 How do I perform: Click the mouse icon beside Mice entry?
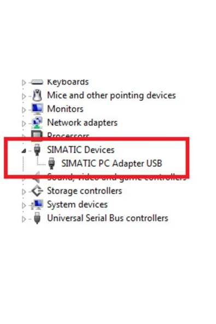pyautogui.click(x=37, y=95)
